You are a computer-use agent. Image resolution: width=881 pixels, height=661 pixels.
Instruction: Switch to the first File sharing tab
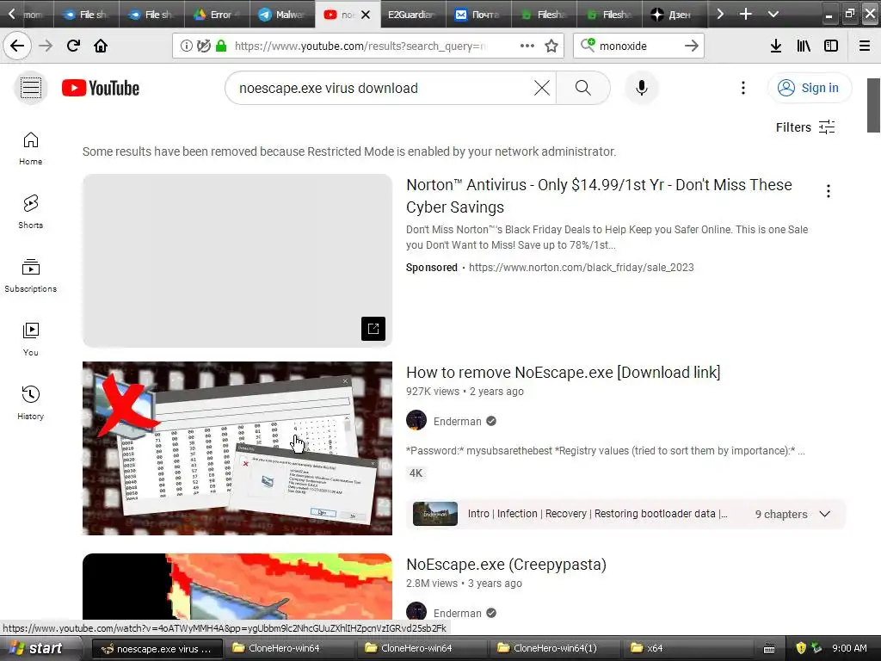pyautogui.click(x=86, y=15)
